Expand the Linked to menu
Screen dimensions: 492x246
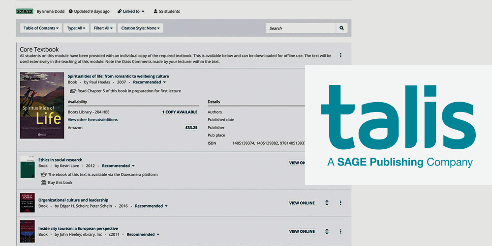[131, 11]
